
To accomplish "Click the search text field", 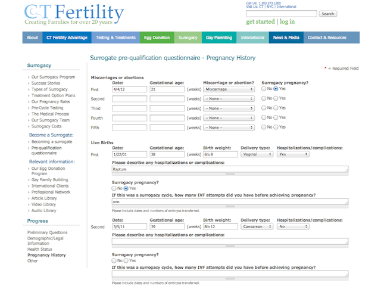I will [281, 13].
